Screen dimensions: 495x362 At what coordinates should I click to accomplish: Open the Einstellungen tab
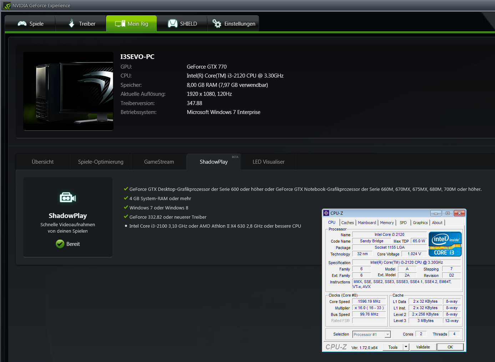click(x=233, y=24)
